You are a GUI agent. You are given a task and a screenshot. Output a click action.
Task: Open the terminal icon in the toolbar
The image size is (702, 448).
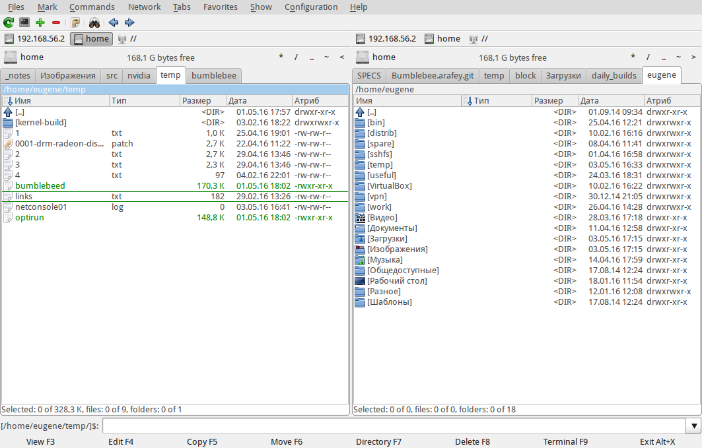(x=24, y=22)
